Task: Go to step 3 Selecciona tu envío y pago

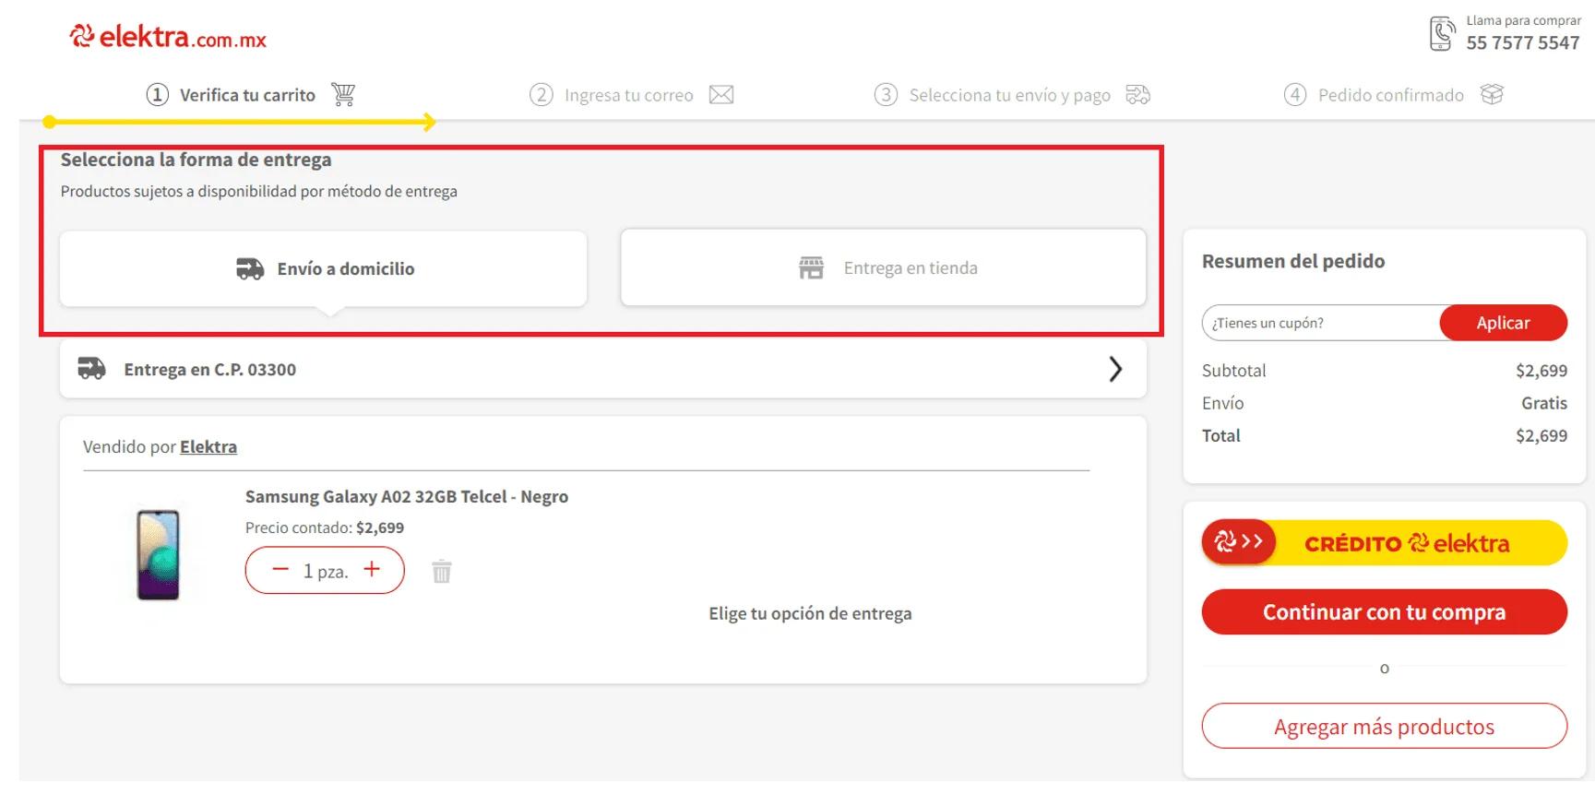Action: click(1012, 95)
